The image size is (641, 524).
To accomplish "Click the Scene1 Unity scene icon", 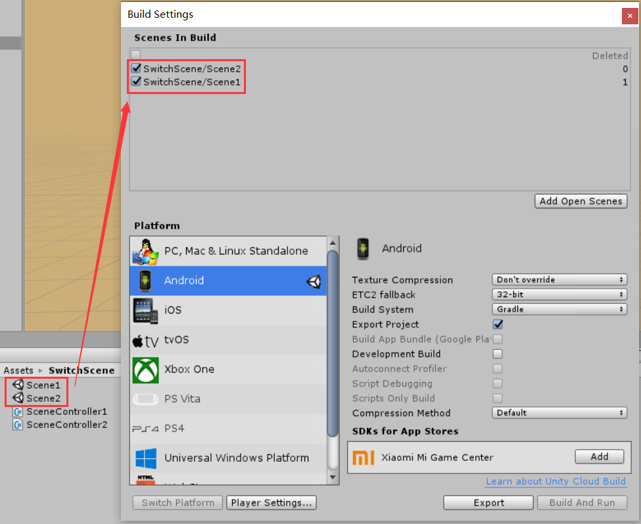I will tap(18, 385).
